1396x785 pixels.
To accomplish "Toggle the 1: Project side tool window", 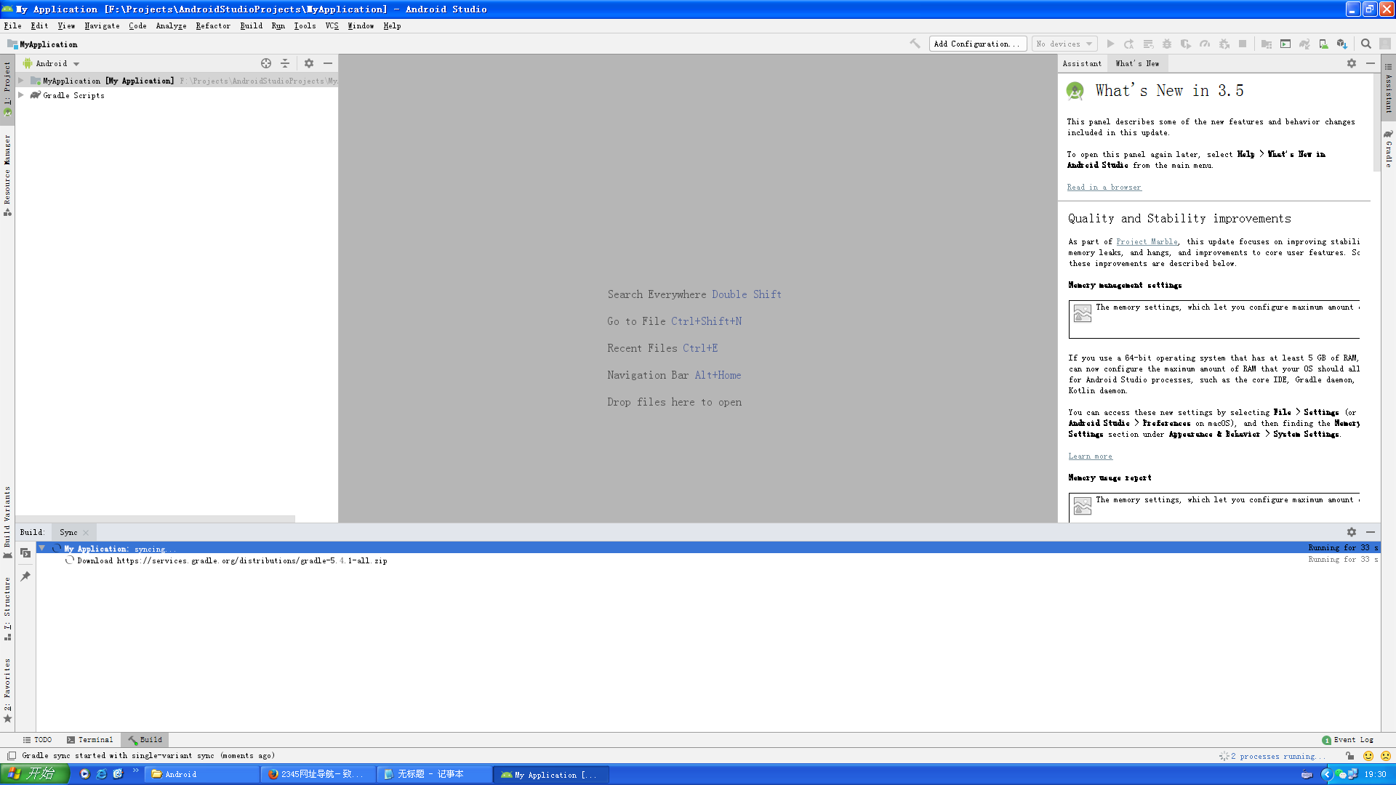I will pos(7,88).
